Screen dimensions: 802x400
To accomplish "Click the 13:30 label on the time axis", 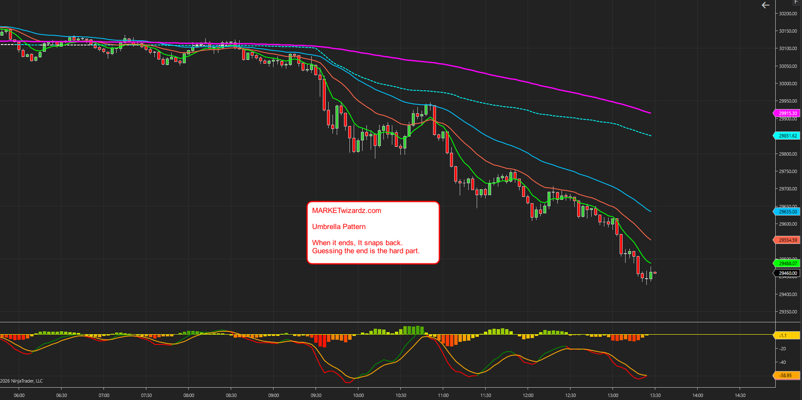I will (655, 395).
